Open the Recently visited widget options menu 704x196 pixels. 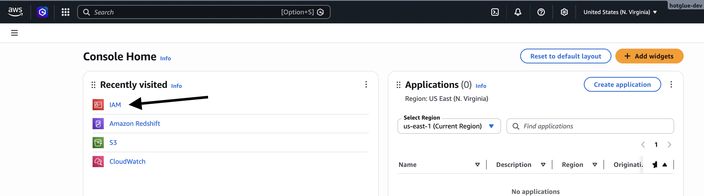click(366, 84)
